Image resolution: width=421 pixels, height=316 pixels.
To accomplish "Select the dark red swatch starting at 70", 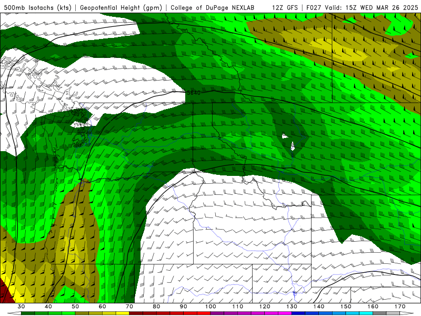I will (x=136, y=313).
